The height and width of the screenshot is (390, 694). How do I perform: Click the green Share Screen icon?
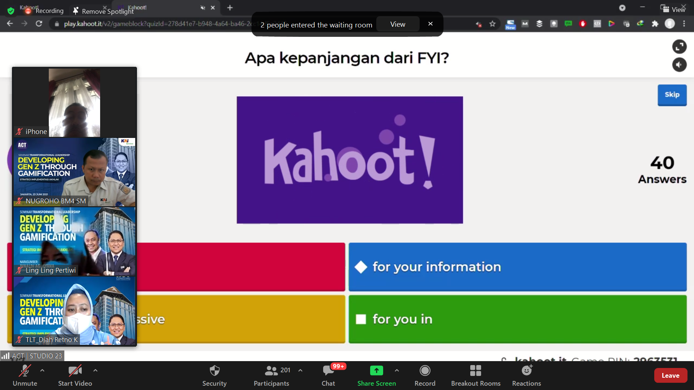(376, 371)
